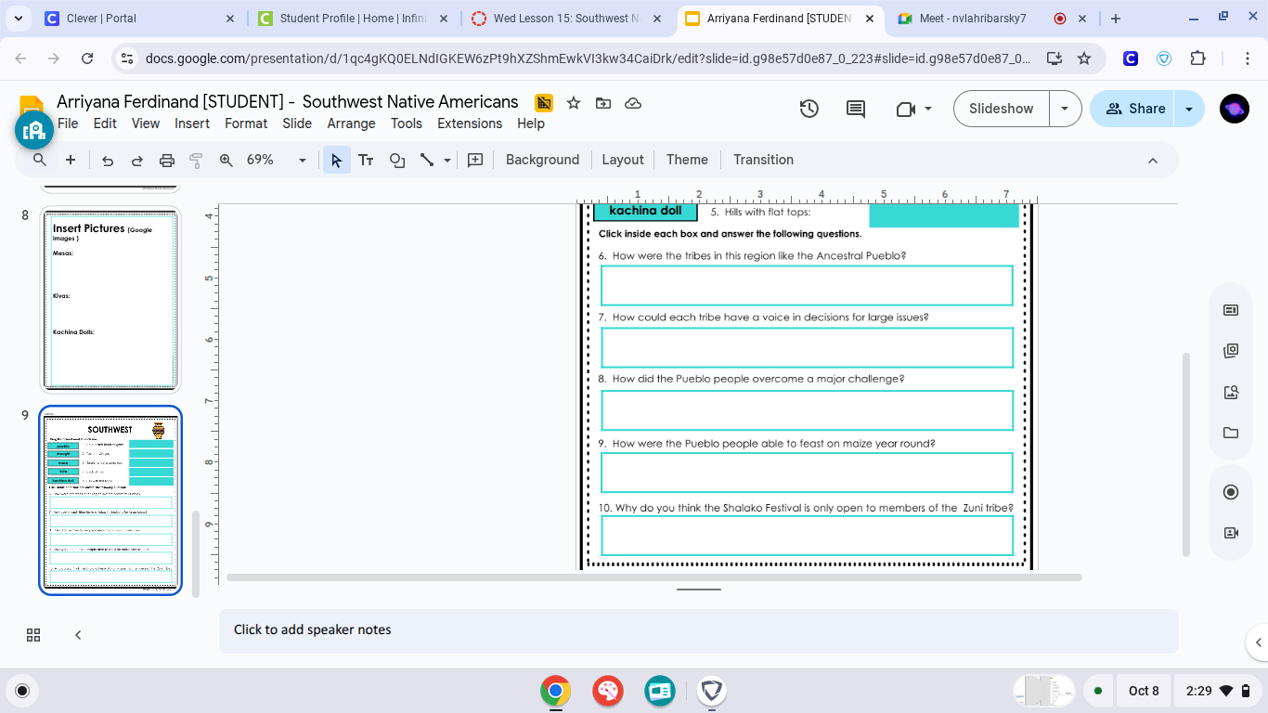Open the Arrange menu

[x=351, y=123]
